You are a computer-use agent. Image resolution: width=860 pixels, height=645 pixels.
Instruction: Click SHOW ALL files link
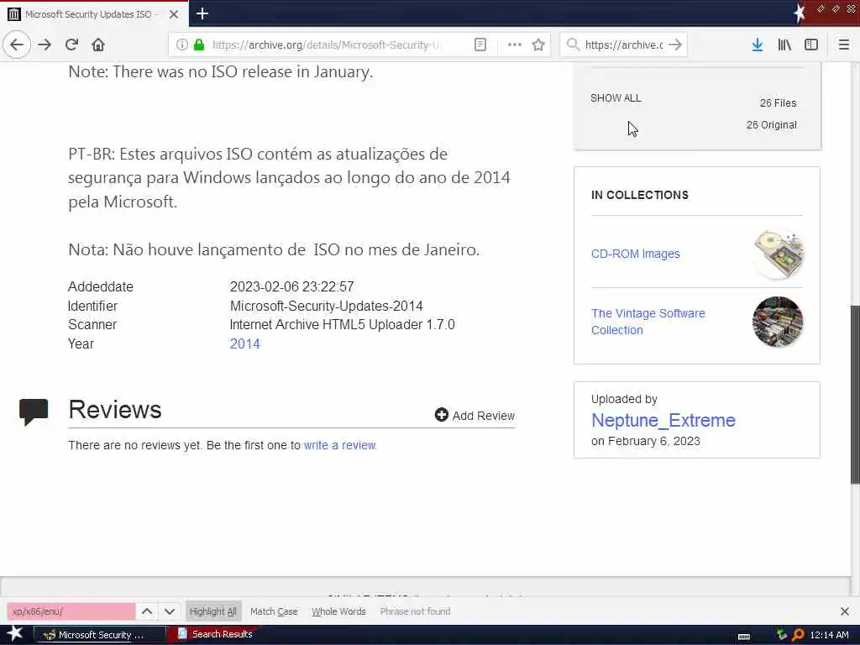(x=616, y=98)
